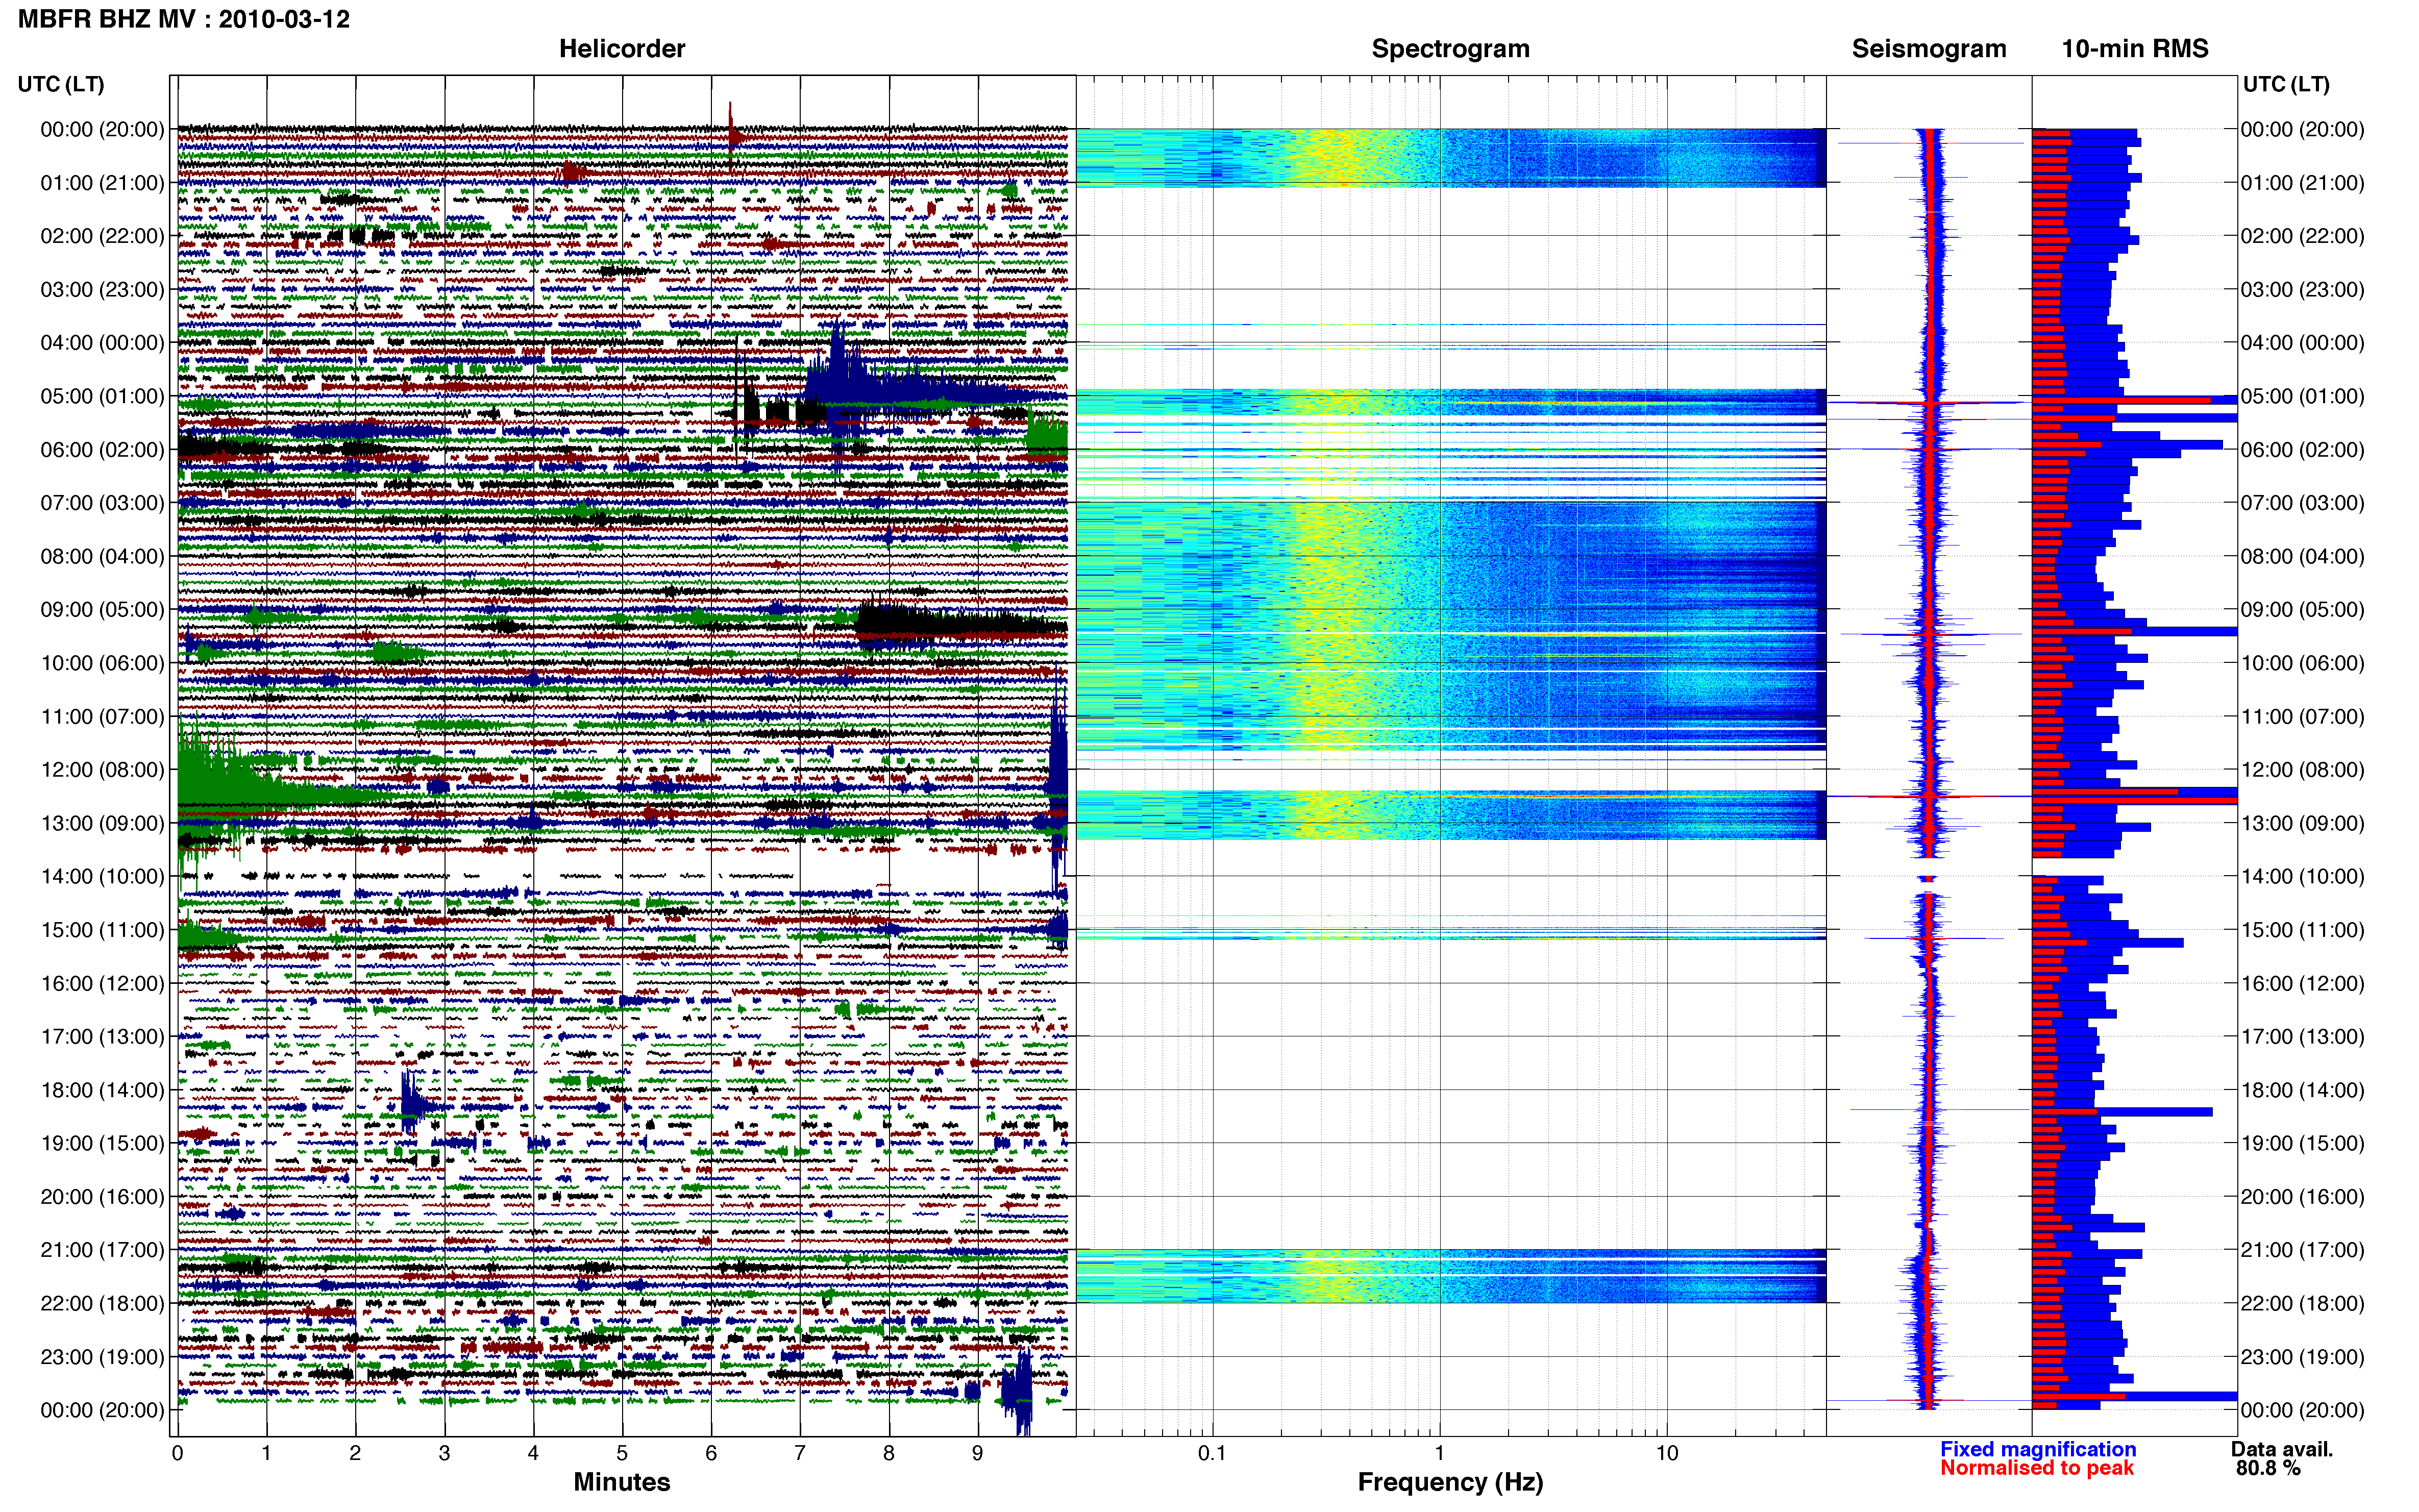Click frequency tick label '1' under spectrogram
This screenshot has height=1512, width=2419.
[x=1440, y=1453]
